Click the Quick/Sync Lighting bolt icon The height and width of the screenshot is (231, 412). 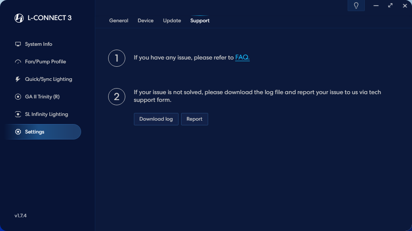(18, 79)
